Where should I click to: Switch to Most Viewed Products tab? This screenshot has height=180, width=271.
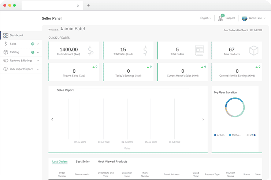coord(112,161)
